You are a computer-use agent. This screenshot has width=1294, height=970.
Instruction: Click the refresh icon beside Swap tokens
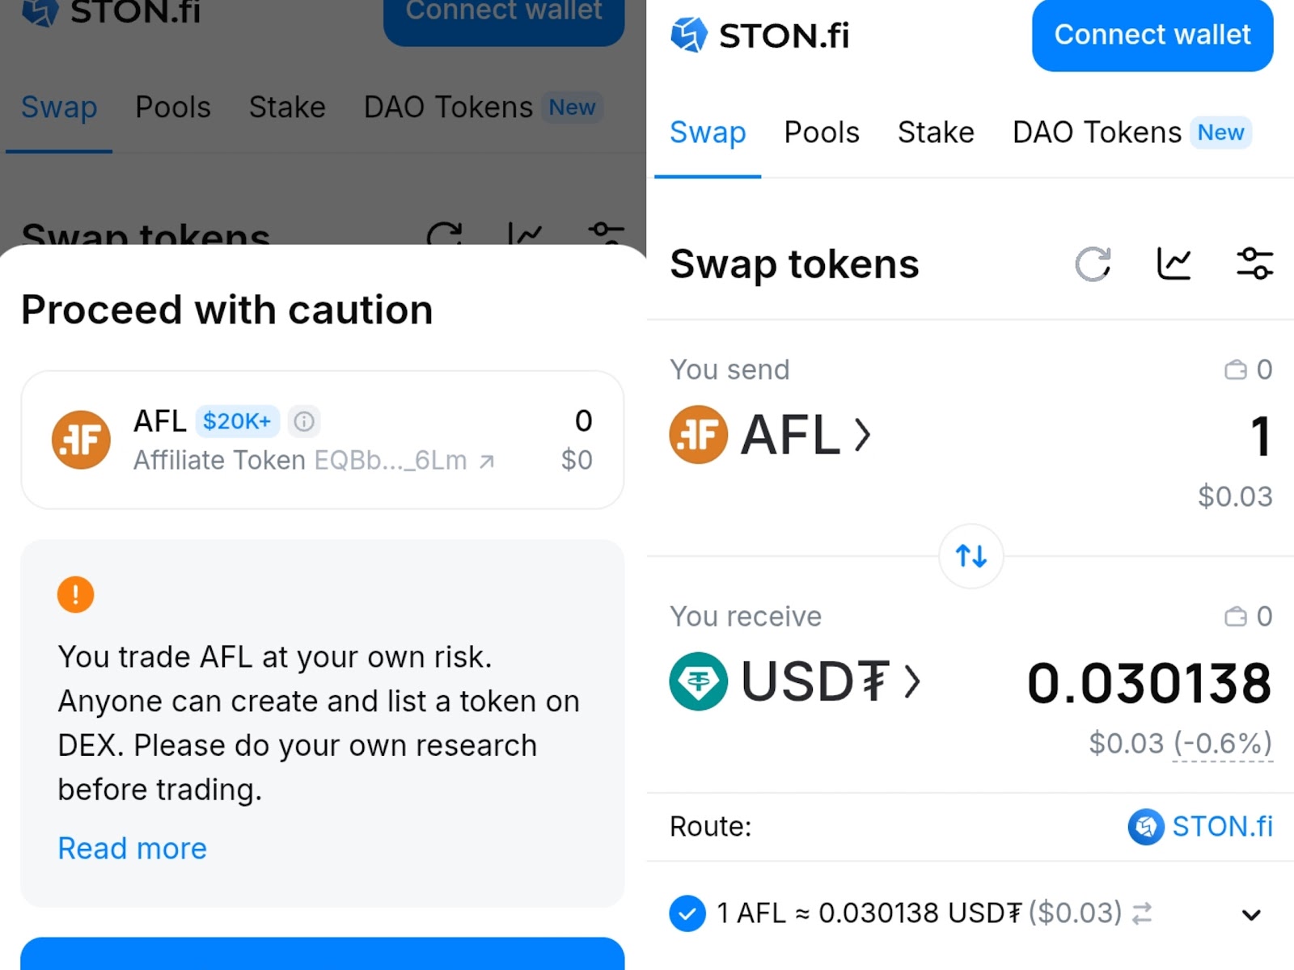pos(1093,264)
